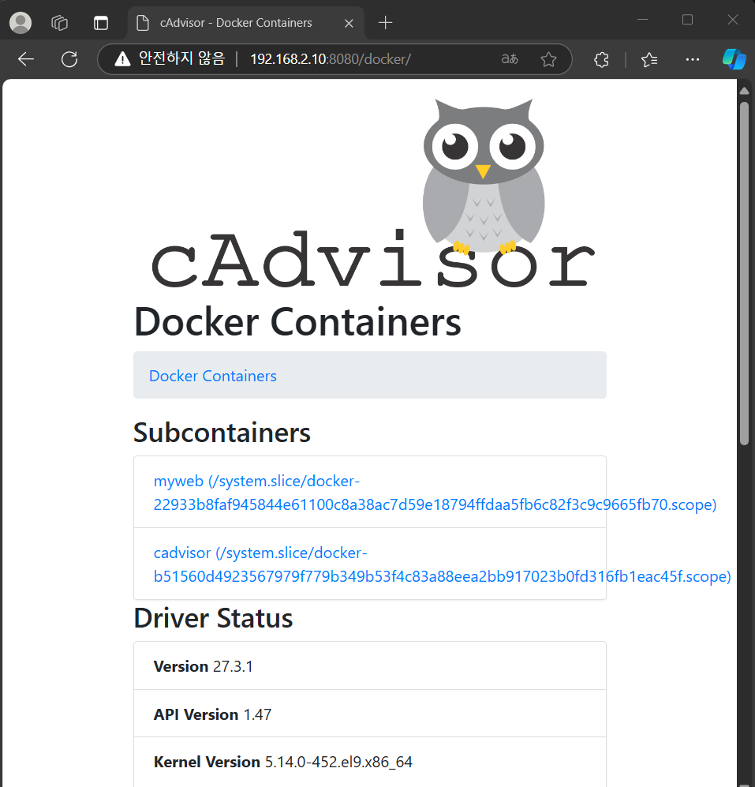755x787 pixels.
Task: Reload the page with refresh icon
Action: pos(69,59)
